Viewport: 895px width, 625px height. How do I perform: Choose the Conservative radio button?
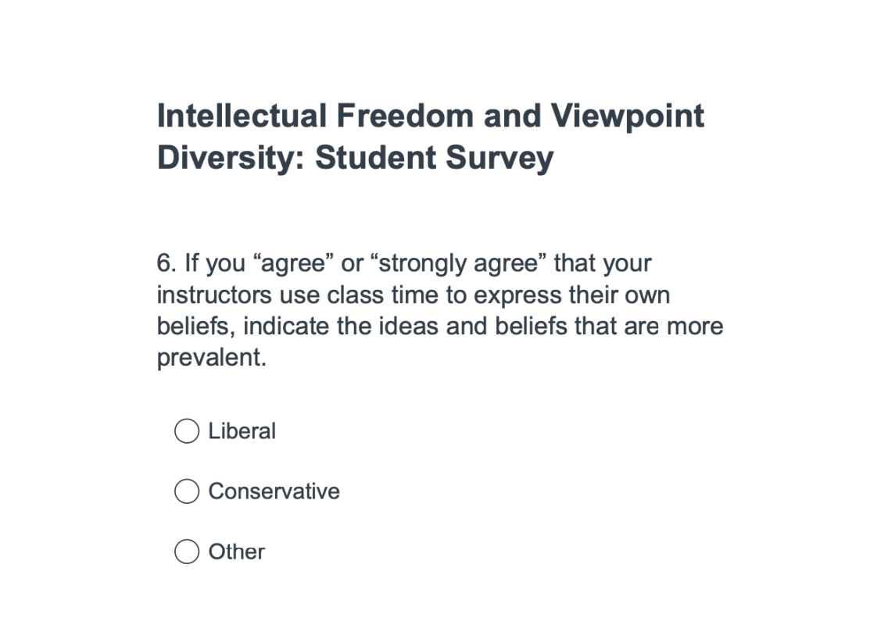click(187, 491)
